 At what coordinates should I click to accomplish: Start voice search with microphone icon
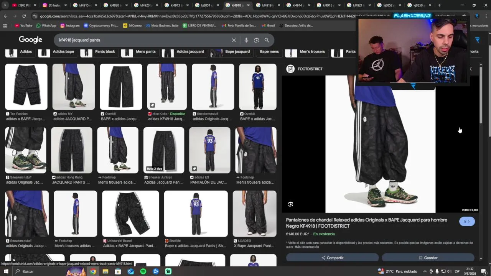[x=246, y=40]
